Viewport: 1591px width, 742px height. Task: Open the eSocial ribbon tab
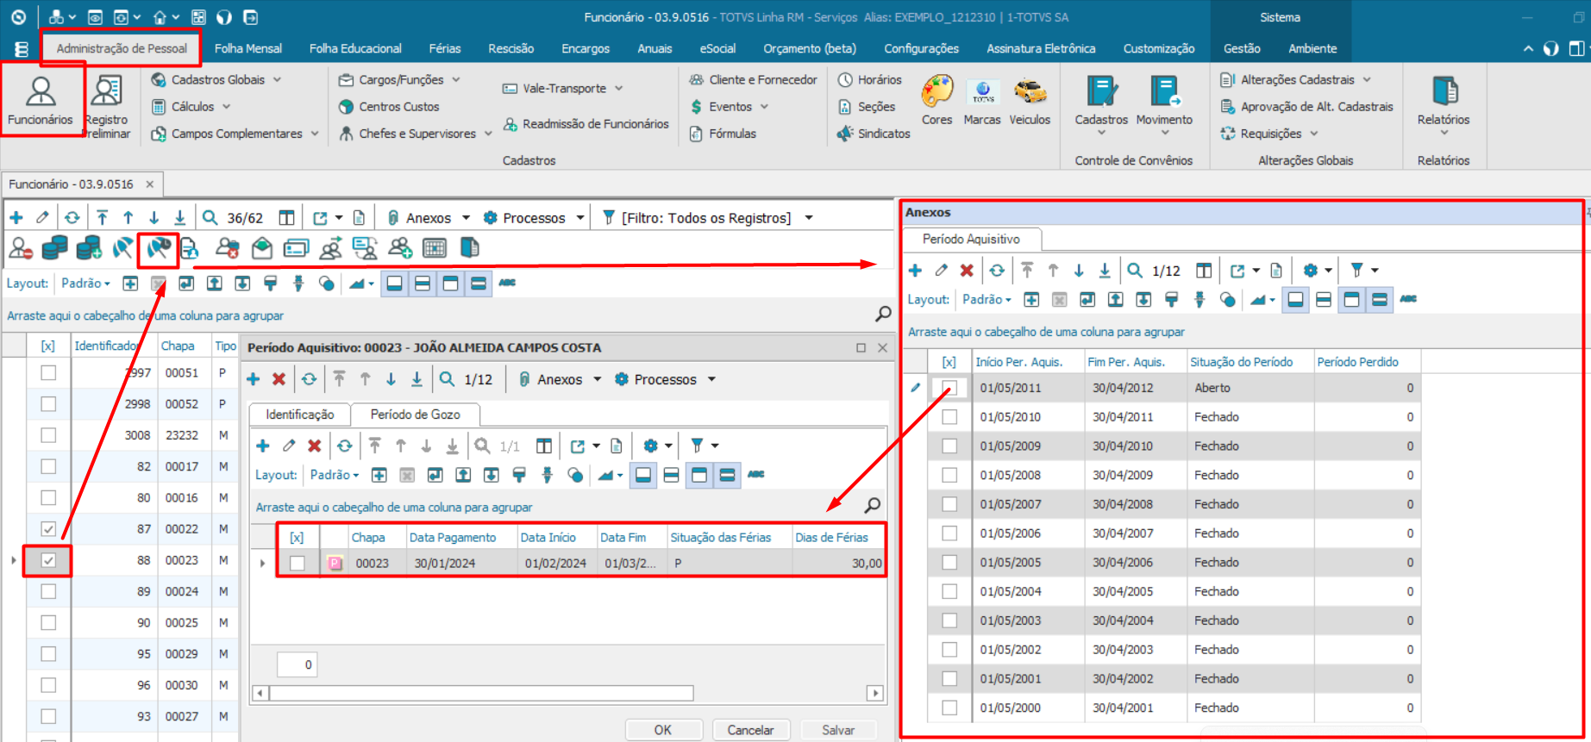717,48
